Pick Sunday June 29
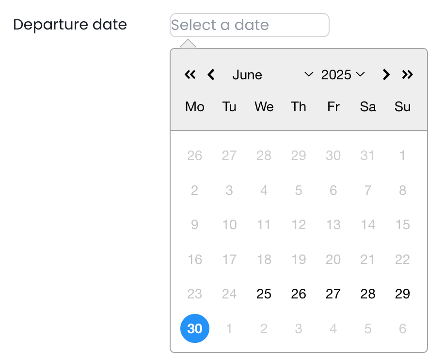The width and height of the screenshot is (444, 356). 402,294
